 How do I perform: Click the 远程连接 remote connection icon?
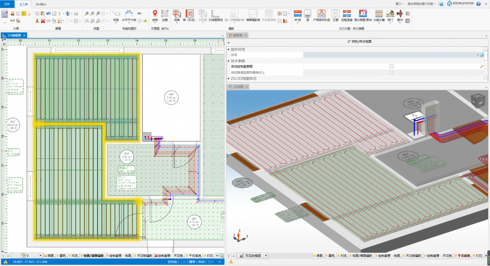click(x=347, y=14)
